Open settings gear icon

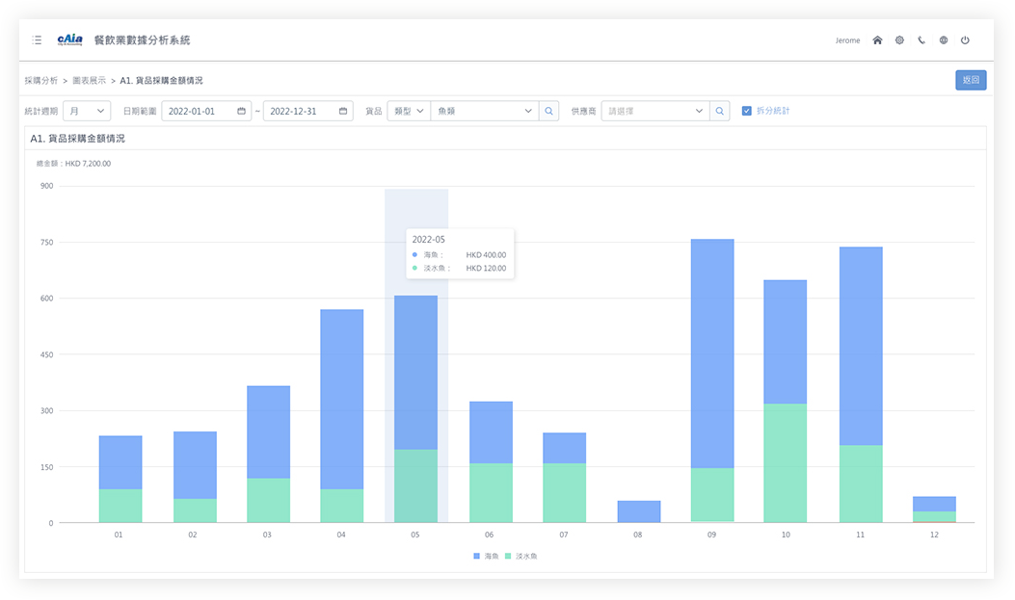click(899, 40)
